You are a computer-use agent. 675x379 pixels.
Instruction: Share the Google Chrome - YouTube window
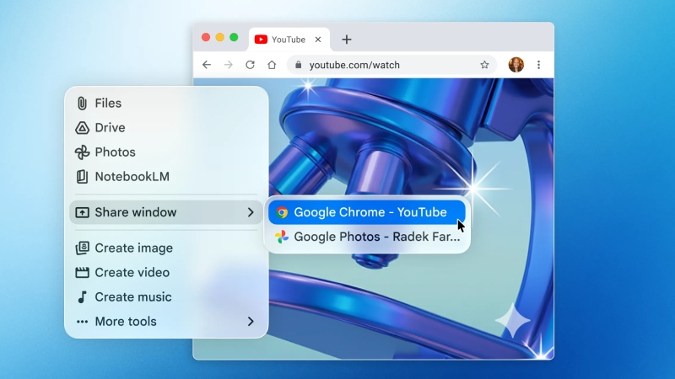click(367, 212)
